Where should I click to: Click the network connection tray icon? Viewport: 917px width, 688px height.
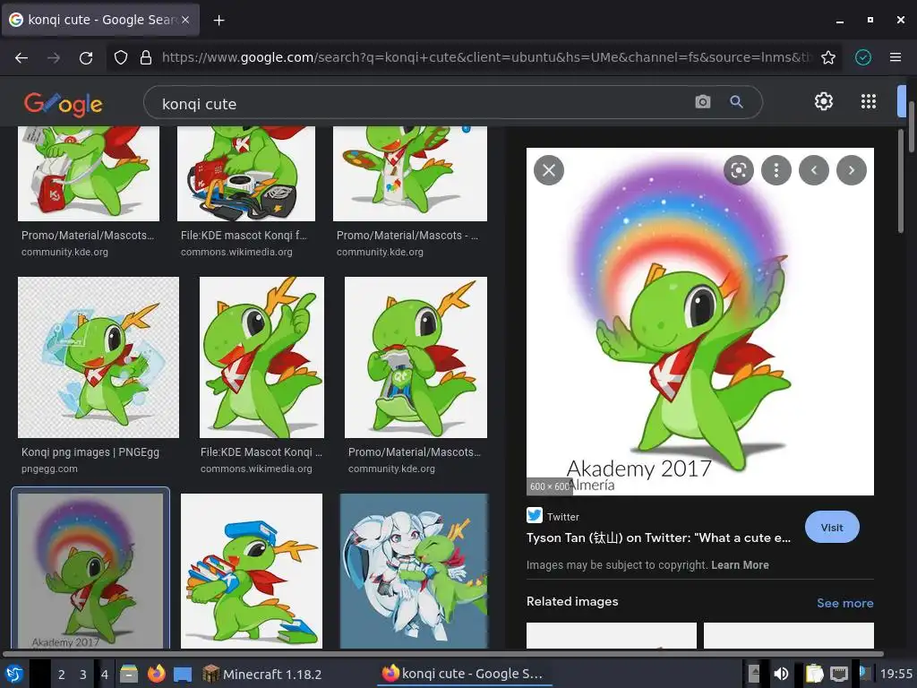coord(839,674)
